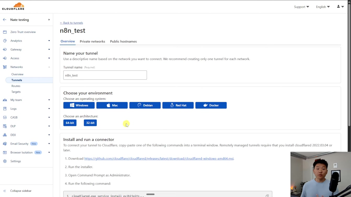Click the Analytics sidebar icon
This screenshot has width=351, height=197.
coord(5,41)
